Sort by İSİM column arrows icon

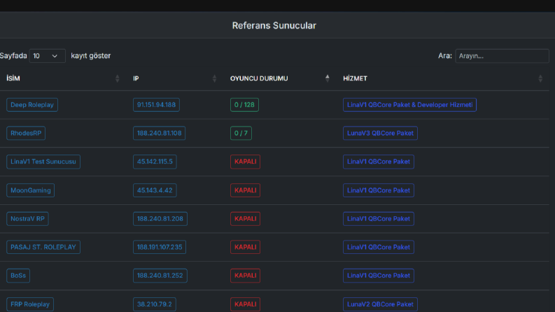(x=117, y=78)
